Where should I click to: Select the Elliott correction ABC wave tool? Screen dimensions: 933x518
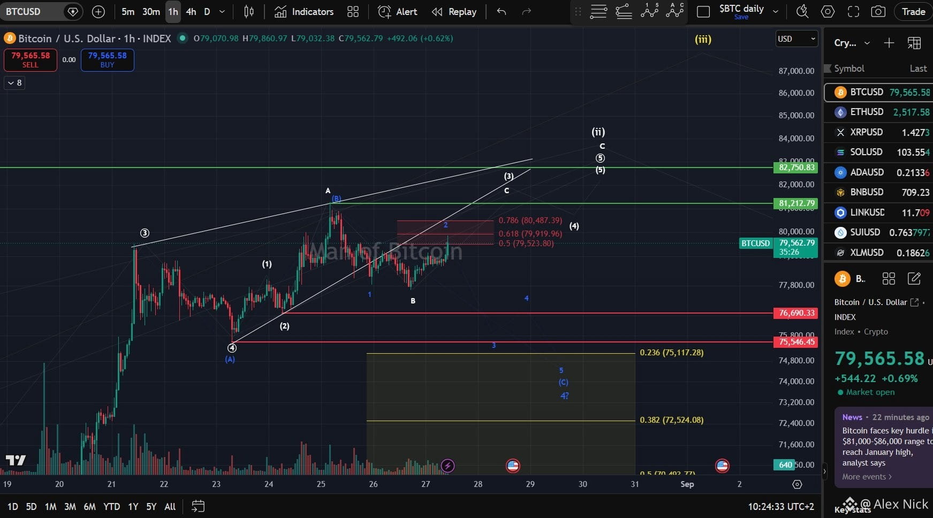coord(675,11)
